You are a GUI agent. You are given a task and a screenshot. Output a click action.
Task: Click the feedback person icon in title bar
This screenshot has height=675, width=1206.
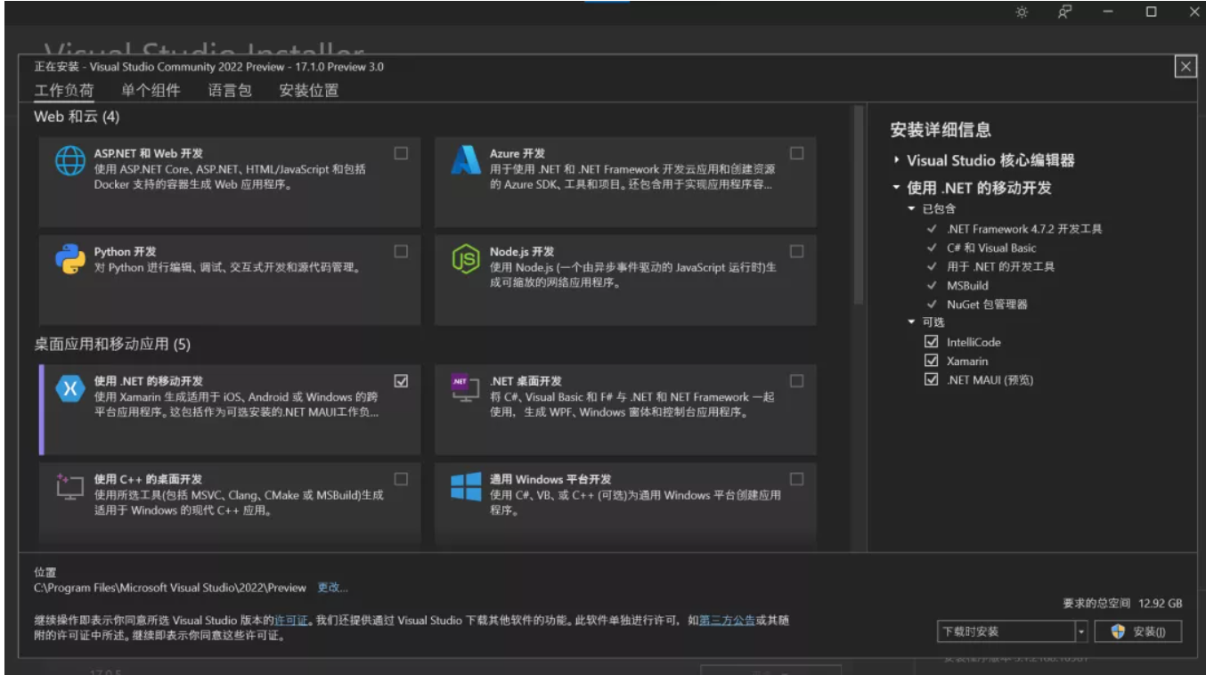pyautogui.click(x=1064, y=12)
